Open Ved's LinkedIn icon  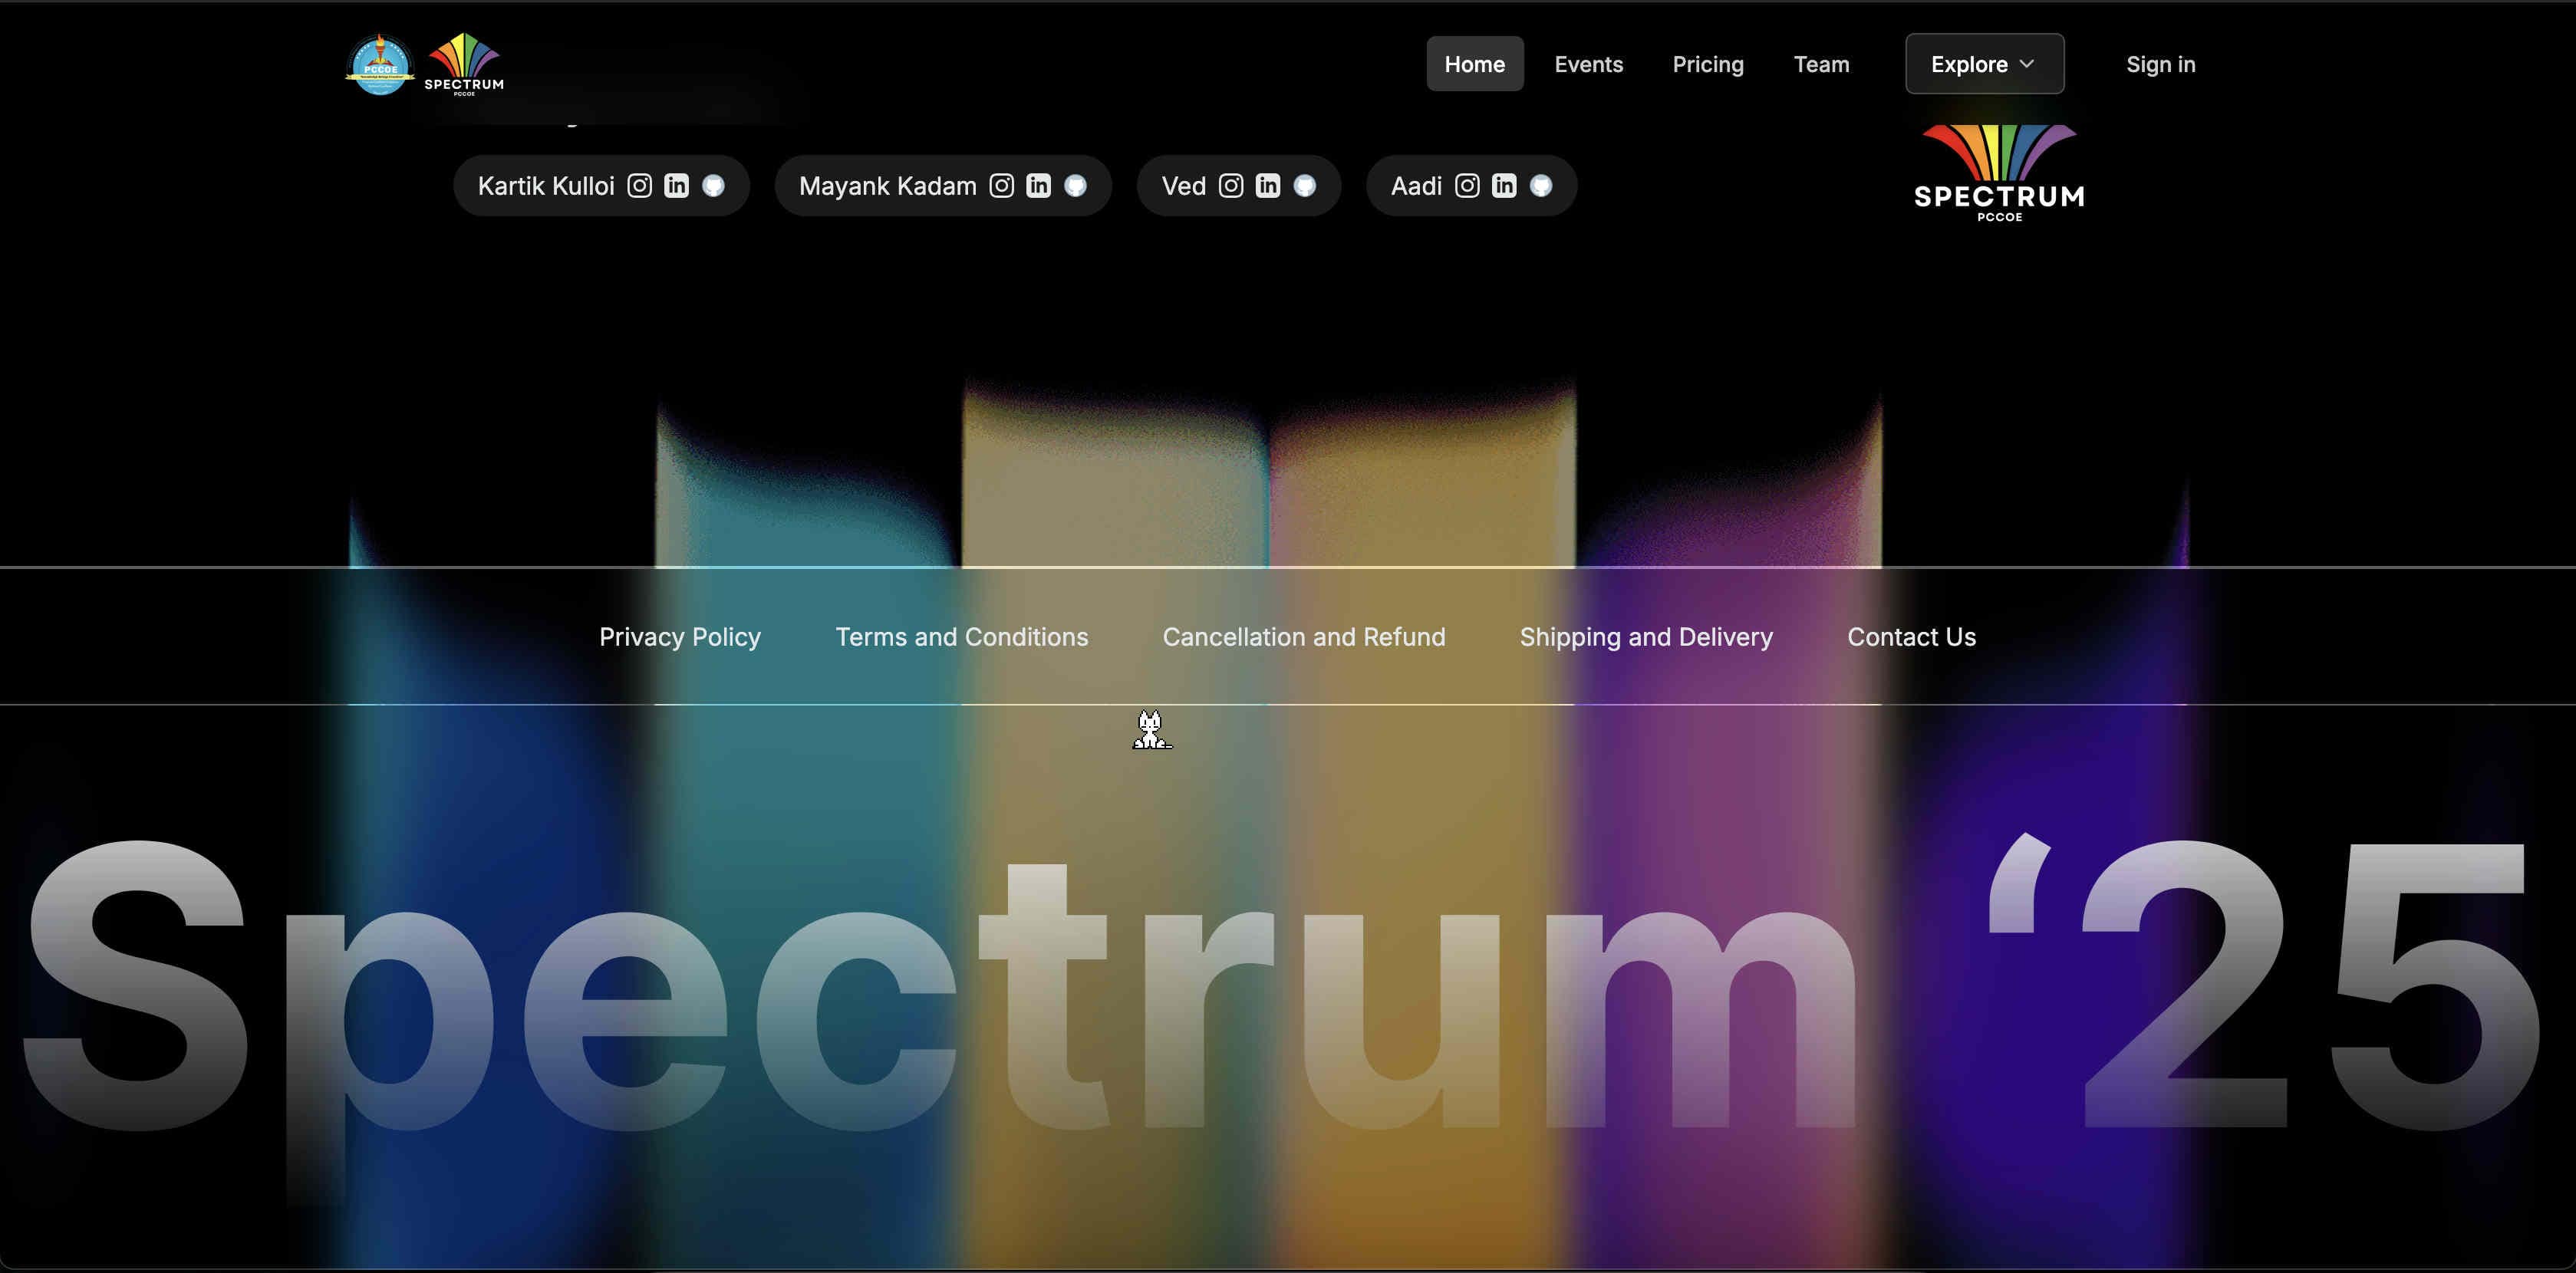tap(1268, 186)
